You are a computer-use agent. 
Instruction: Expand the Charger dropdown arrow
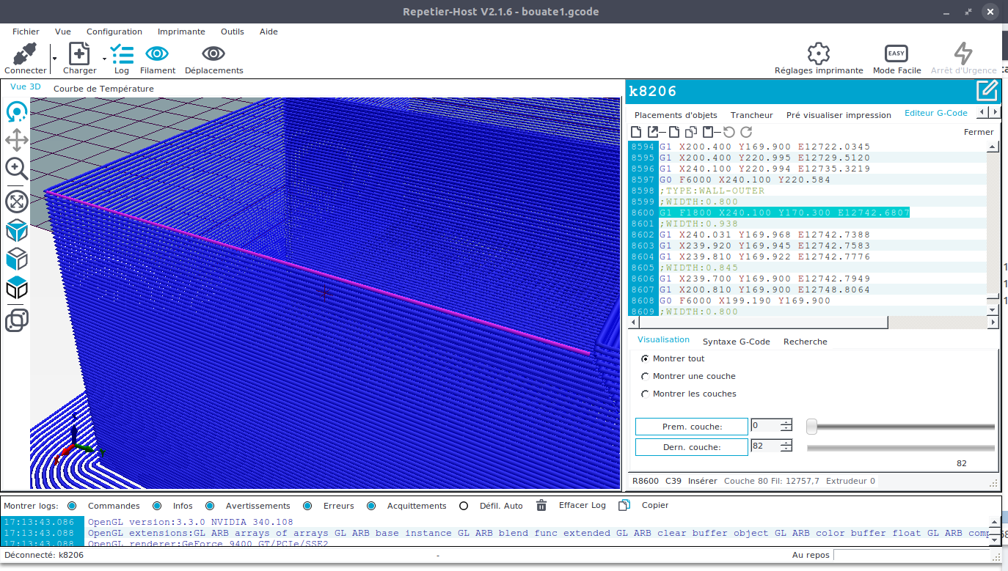pyautogui.click(x=104, y=58)
